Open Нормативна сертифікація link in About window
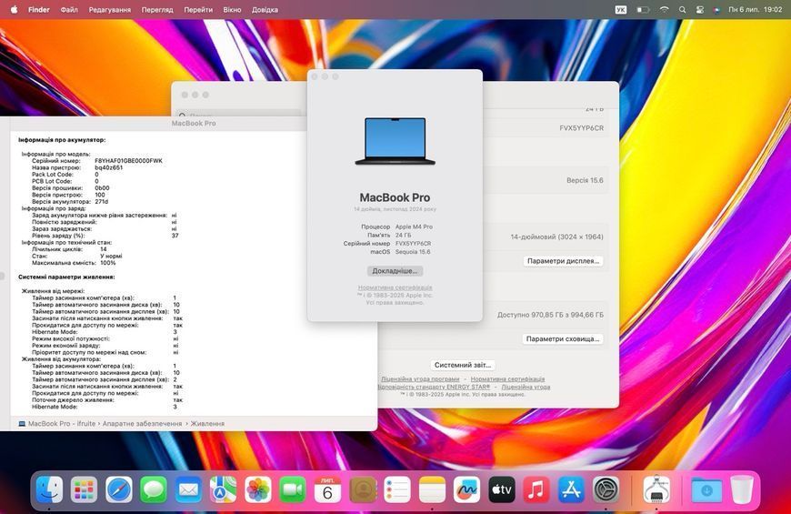The image size is (791, 514). (395, 287)
